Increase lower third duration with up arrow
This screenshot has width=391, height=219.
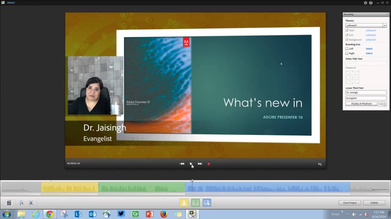(x=385, y=103)
